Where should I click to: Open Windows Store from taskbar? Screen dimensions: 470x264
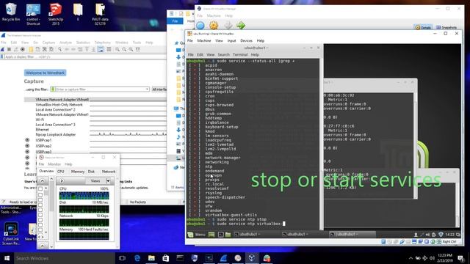(166, 258)
